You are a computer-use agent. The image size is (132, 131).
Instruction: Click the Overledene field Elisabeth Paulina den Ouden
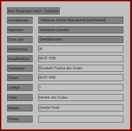coord(81,68)
